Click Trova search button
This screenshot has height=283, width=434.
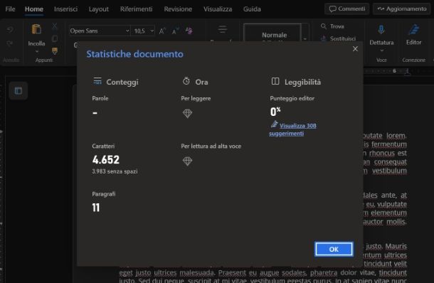[332, 26]
